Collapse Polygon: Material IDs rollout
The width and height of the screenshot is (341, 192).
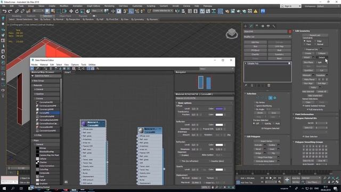coord(306,118)
